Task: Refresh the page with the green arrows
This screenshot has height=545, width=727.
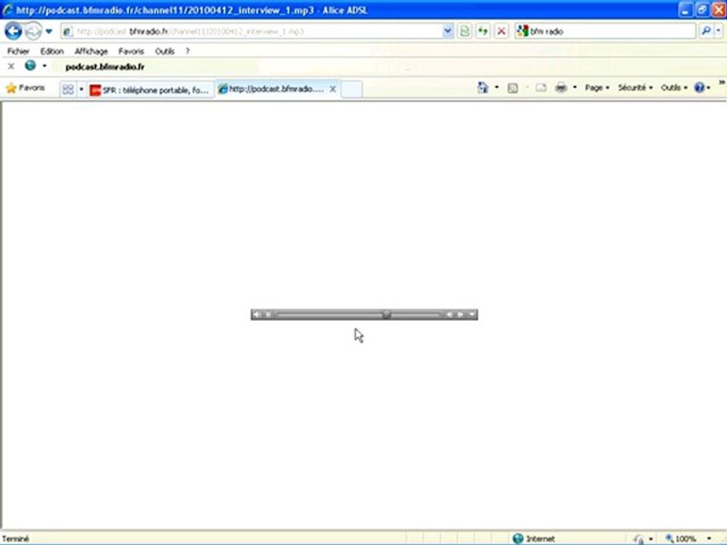Action: (x=483, y=32)
